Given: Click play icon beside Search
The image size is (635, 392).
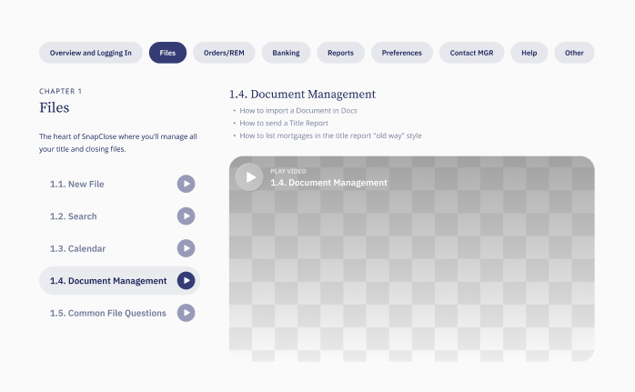Looking at the screenshot, I should click(x=186, y=216).
